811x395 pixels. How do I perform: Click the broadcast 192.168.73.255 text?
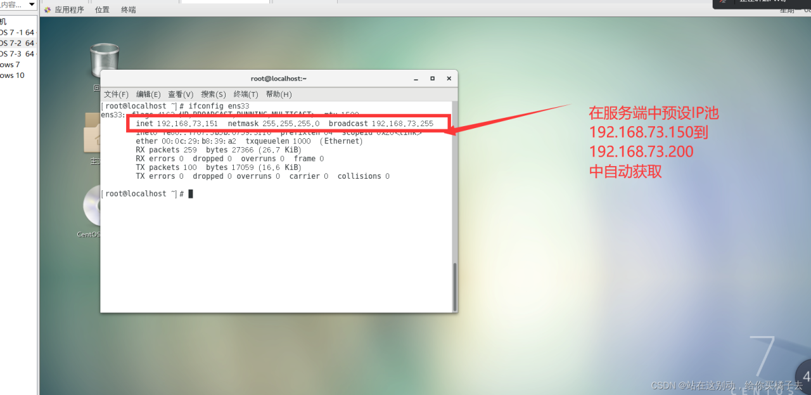tap(381, 124)
